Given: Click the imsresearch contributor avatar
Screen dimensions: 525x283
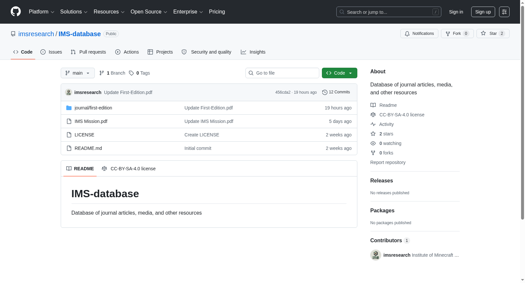Looking at the screenshot, I should [376, 255].
